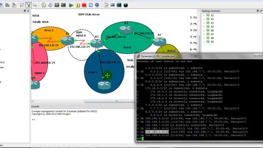Toggle show hostnames toolbar button
The height and width of the screenshot is (148, 263).
coord(28,5)
